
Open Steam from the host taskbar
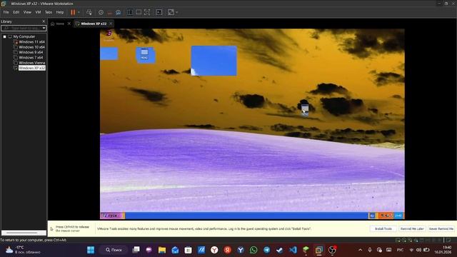point(279,250)
